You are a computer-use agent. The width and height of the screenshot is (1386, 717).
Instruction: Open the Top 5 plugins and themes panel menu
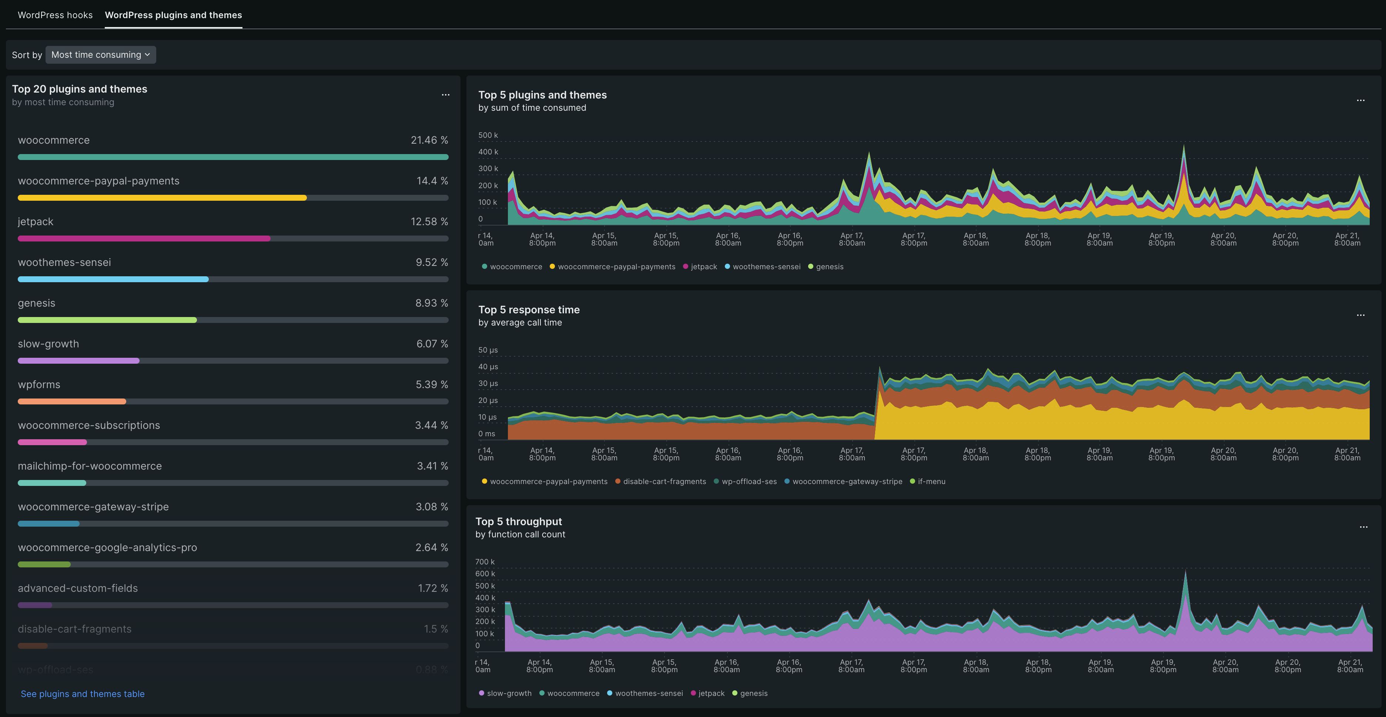pos(1361,100)
